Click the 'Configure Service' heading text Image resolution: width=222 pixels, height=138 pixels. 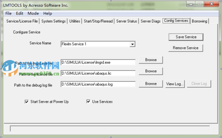[27, 32]
